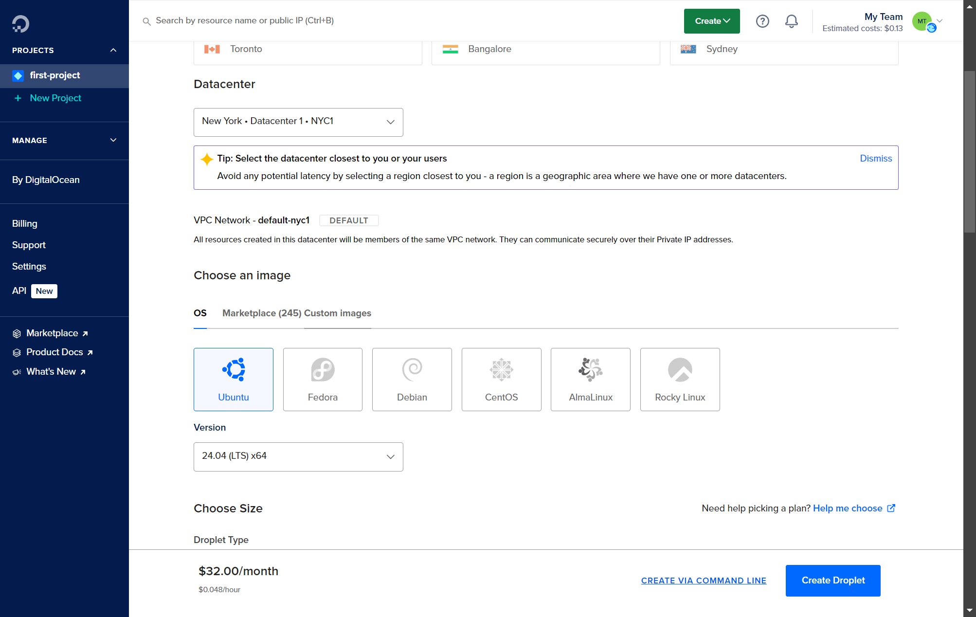The height and width of the screenshot is (617, 976).
Task: Click the first-project diamond icon
Action: (x=18, y=75)
